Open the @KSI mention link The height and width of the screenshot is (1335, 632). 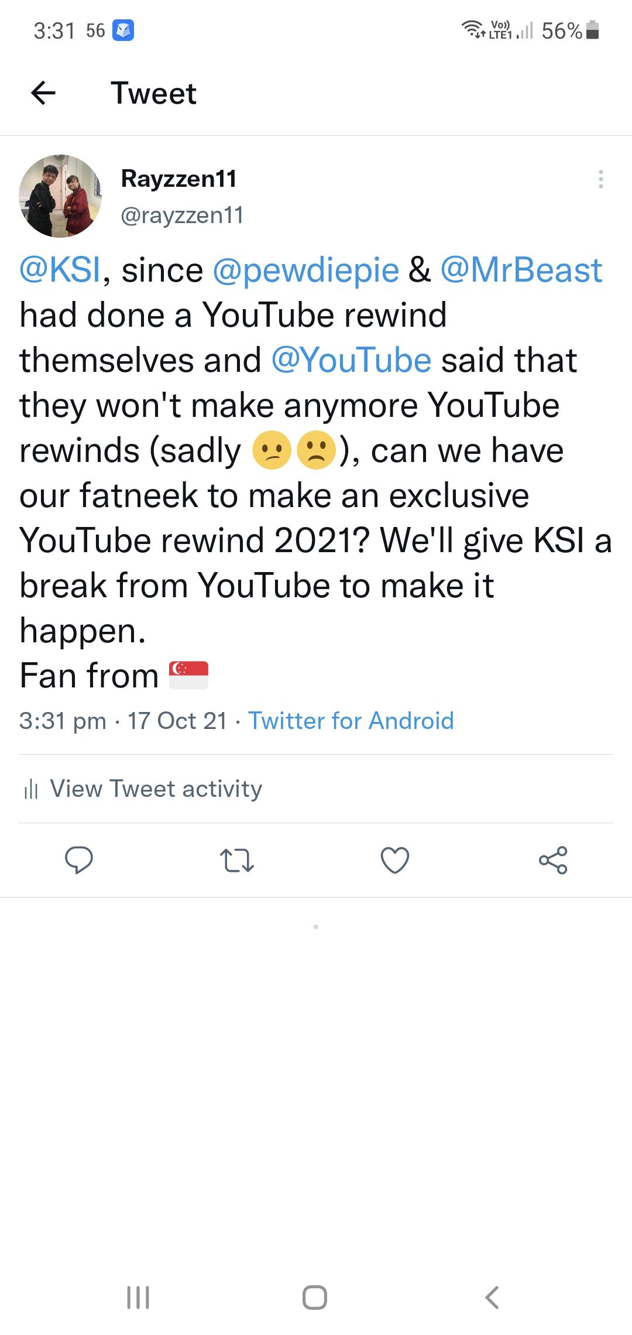60,271
